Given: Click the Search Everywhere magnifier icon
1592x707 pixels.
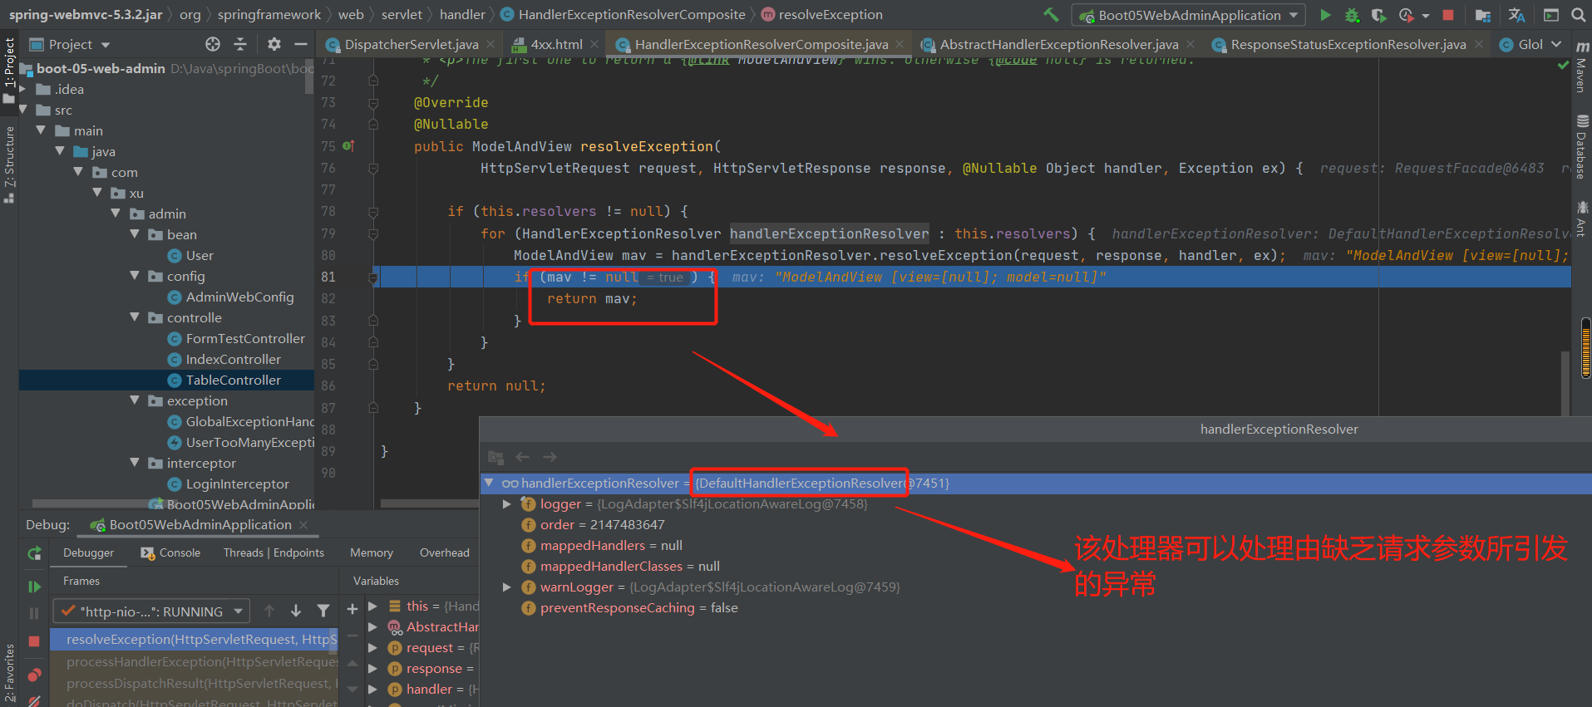Looking at the screenshot, I should click(x=1578, y=15).
